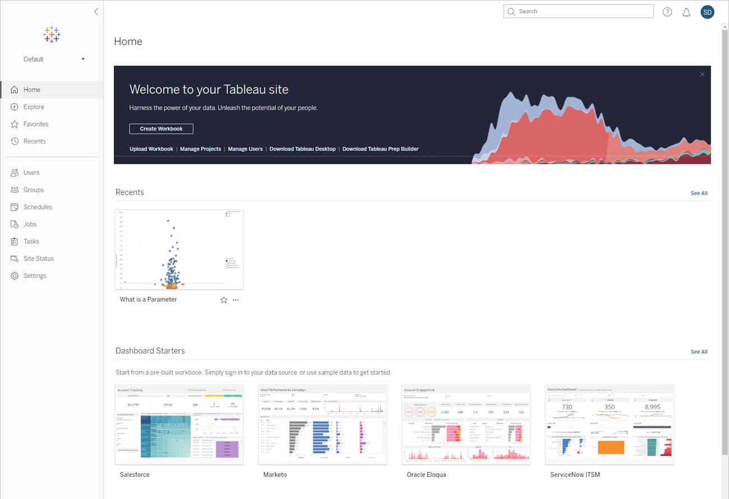Open the more actions menu for What is a Parameter
This screenshot has width=729, height=499.
(x=236, y=300)
